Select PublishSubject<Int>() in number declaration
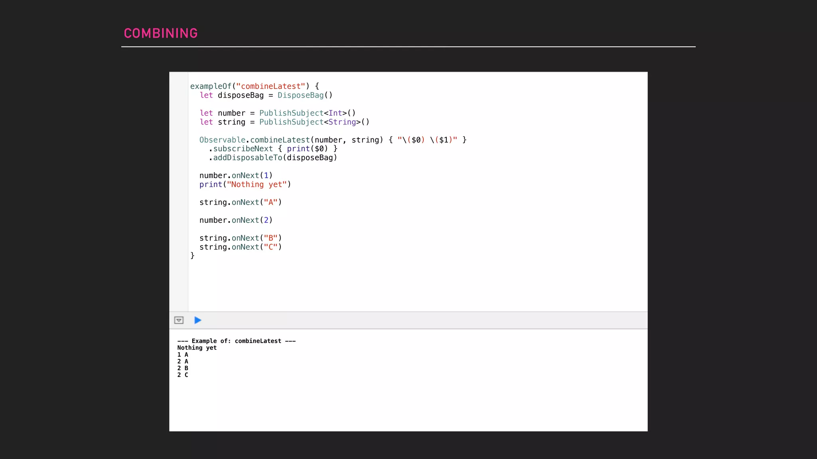This screenshot has height=459, width=817. pyautogui.click(x=307, y=113)
